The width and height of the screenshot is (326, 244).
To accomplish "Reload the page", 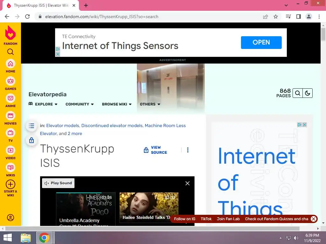I will tap(27, 17).
